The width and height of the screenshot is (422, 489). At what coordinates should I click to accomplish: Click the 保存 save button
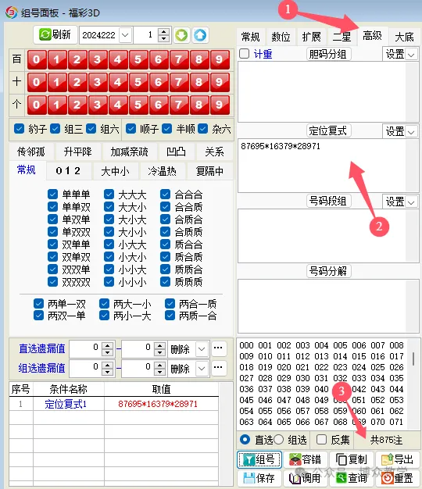[259, 478]
